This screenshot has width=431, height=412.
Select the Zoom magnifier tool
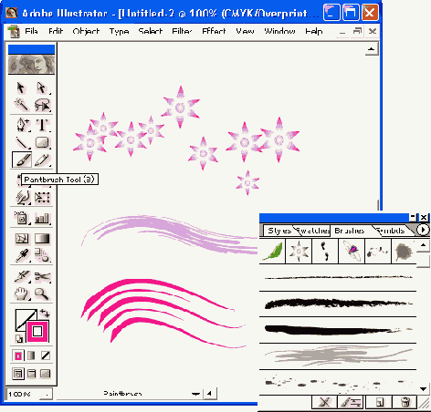click(x=41, y=294)
